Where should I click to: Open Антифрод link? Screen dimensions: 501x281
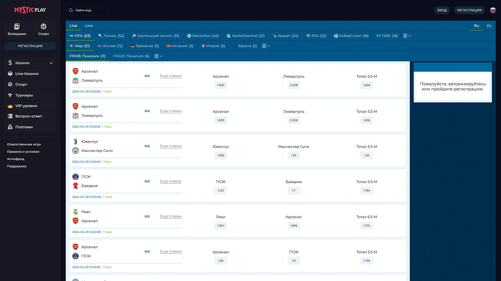click(x=16, y=159)
